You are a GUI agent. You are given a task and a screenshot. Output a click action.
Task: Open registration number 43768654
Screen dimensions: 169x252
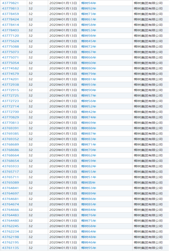click(x=11, y=161)
